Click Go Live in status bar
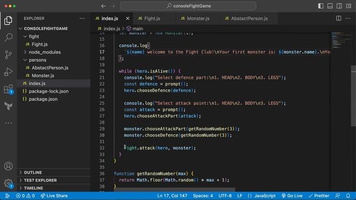356x200 pixels. click(x=292, y=196)
